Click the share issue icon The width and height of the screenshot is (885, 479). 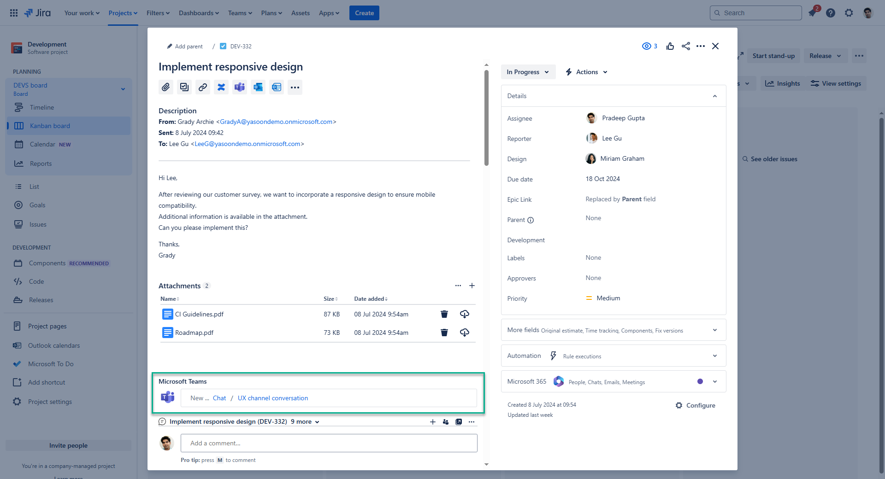click(686, 46)
